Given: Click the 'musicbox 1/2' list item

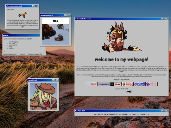Looking at the screenshot, I should (13, 45).
